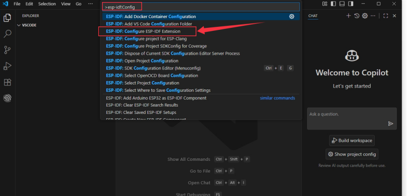Select ESP-IDF: Open Project Configuration
The image size is (407, 196).
click(x=201, y=61)
